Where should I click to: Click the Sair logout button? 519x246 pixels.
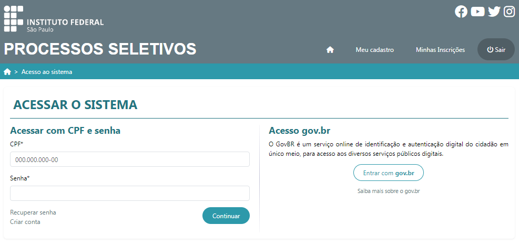496,49
